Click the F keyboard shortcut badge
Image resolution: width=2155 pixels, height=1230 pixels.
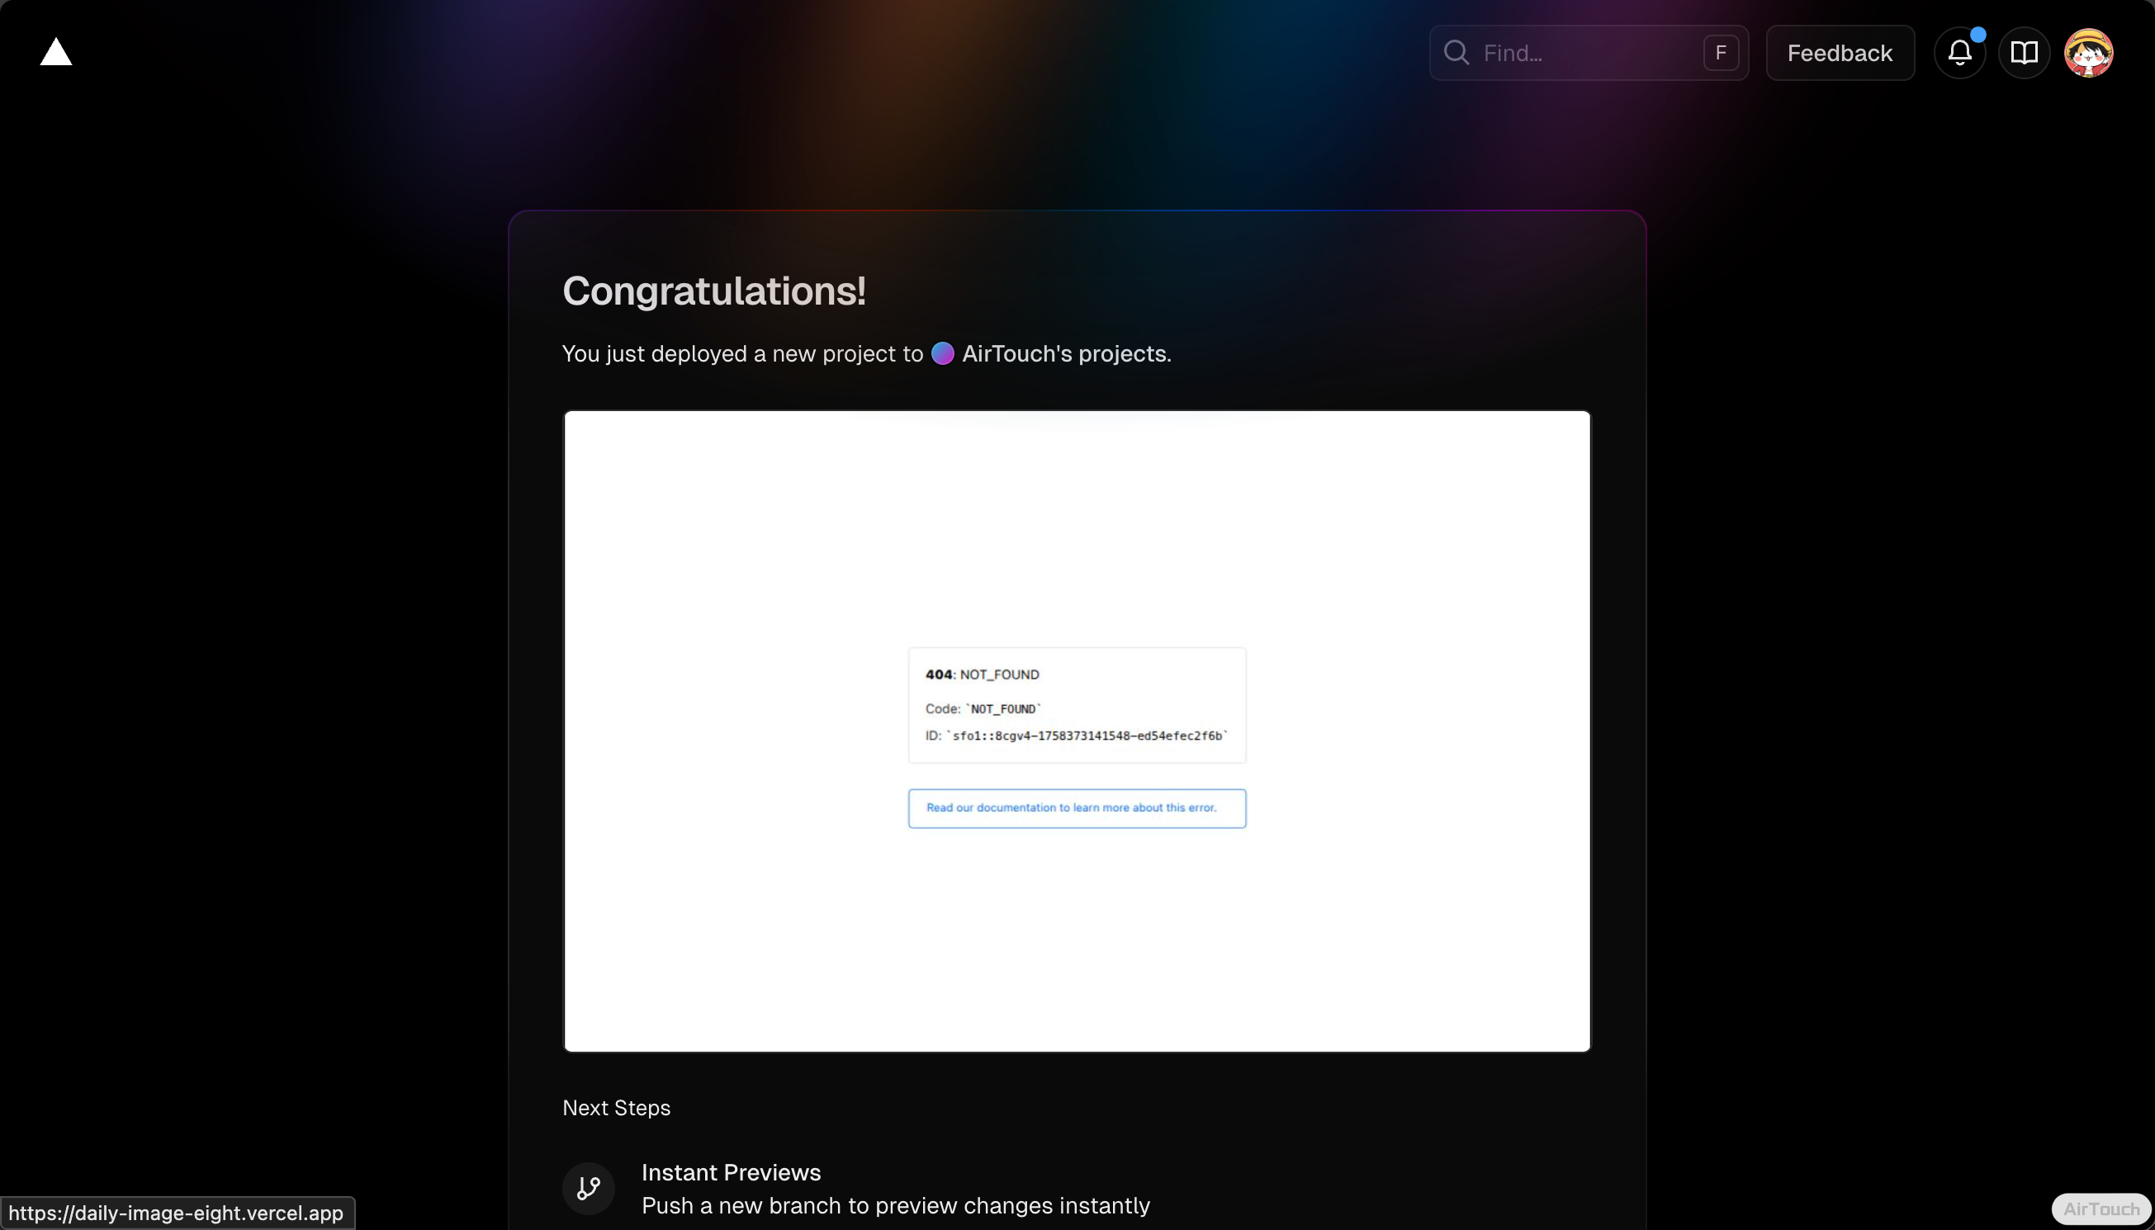click(x=1720, y=53)
